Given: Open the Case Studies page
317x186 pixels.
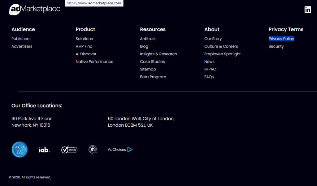Looking at the screenshot, I should (152, 61).
